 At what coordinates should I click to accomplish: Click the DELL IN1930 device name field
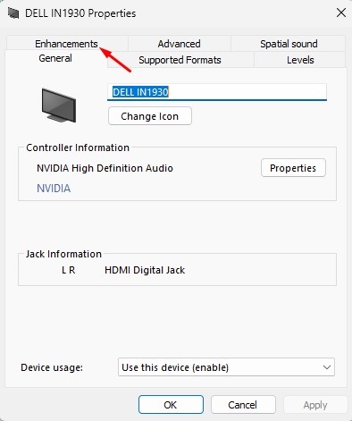click(x=217, y=92)
